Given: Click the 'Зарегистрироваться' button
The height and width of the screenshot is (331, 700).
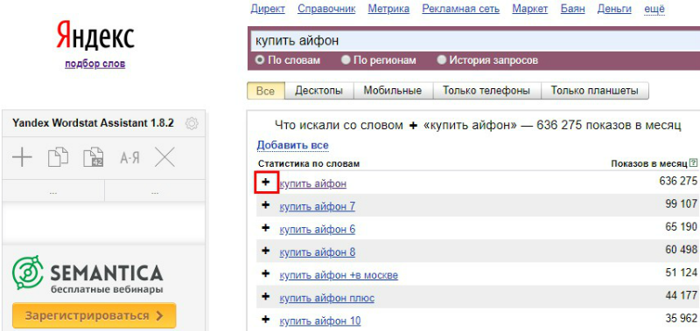Looking at the screenshot, I should (94, 315).
